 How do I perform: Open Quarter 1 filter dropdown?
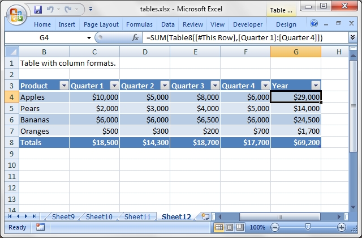tap(114, 86)
